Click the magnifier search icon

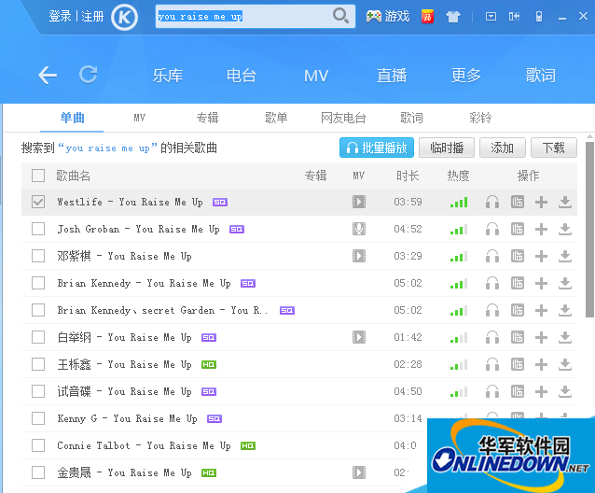pos(341,16)
